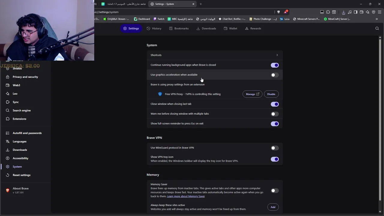Open the extensions puzzle-piece icon

coord(328,12)
